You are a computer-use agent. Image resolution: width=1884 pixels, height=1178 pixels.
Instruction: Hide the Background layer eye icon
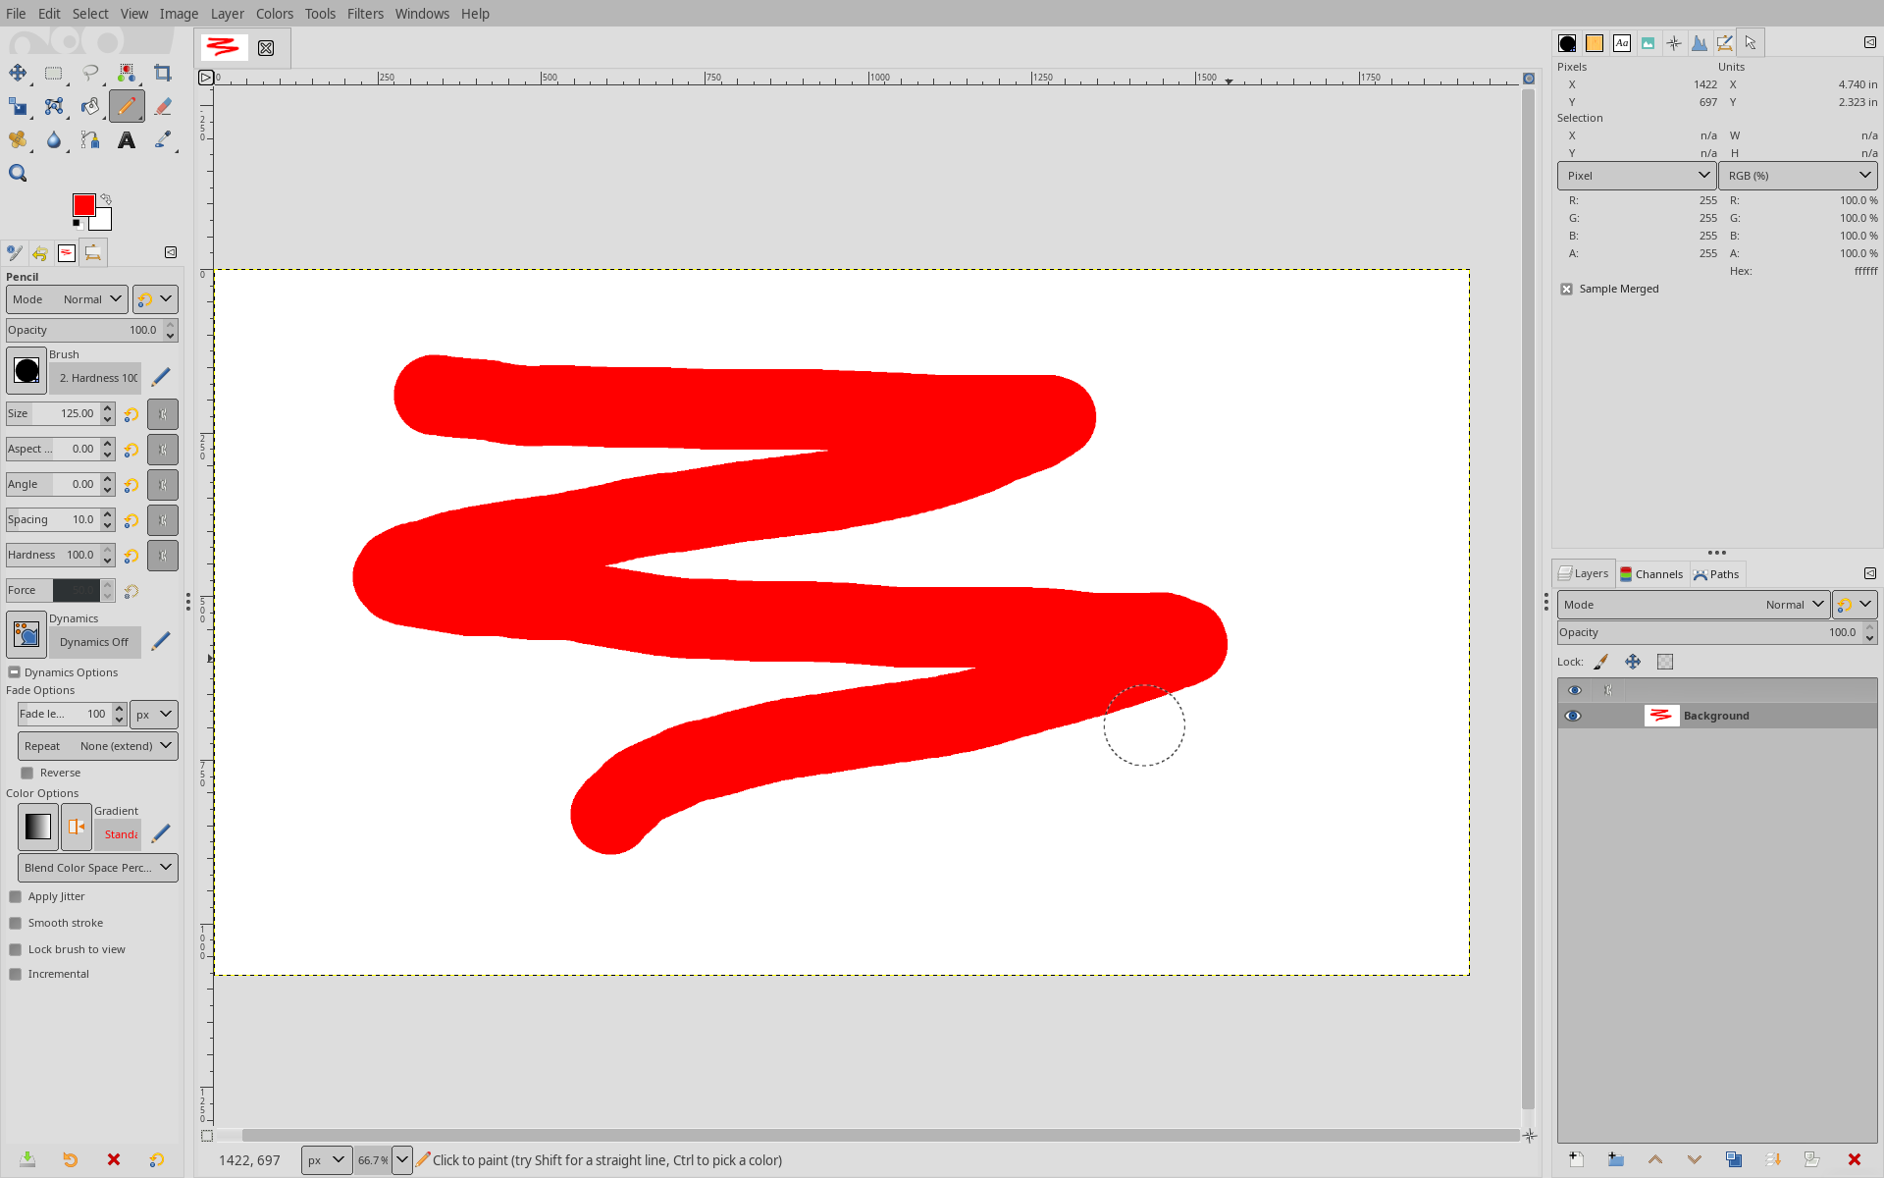(1573, 716)
